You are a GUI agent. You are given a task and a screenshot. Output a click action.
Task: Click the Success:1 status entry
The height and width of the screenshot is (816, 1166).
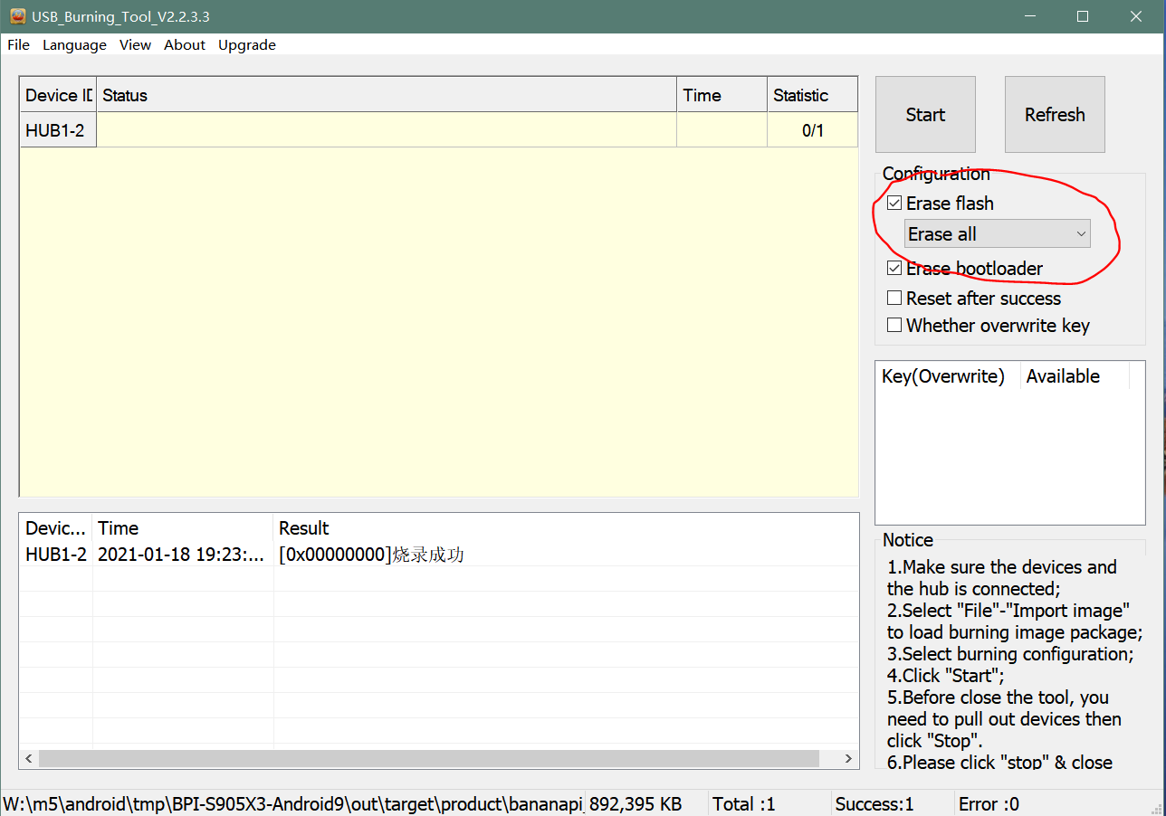pyautogui.click(x=874, y=804)
